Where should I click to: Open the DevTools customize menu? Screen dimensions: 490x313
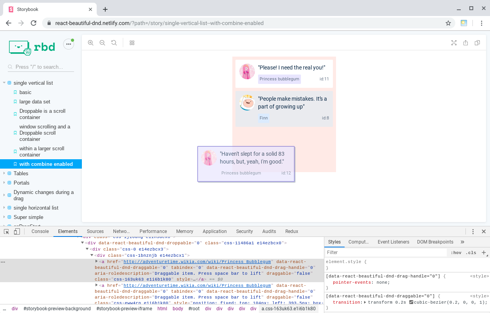pos(473,231)
